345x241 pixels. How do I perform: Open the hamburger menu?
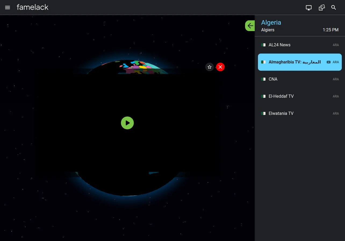point(8,7)
